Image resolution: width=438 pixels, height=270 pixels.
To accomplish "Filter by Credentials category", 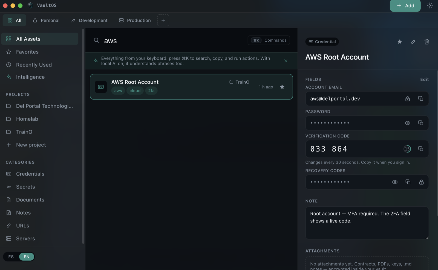I will pos(40,174).
